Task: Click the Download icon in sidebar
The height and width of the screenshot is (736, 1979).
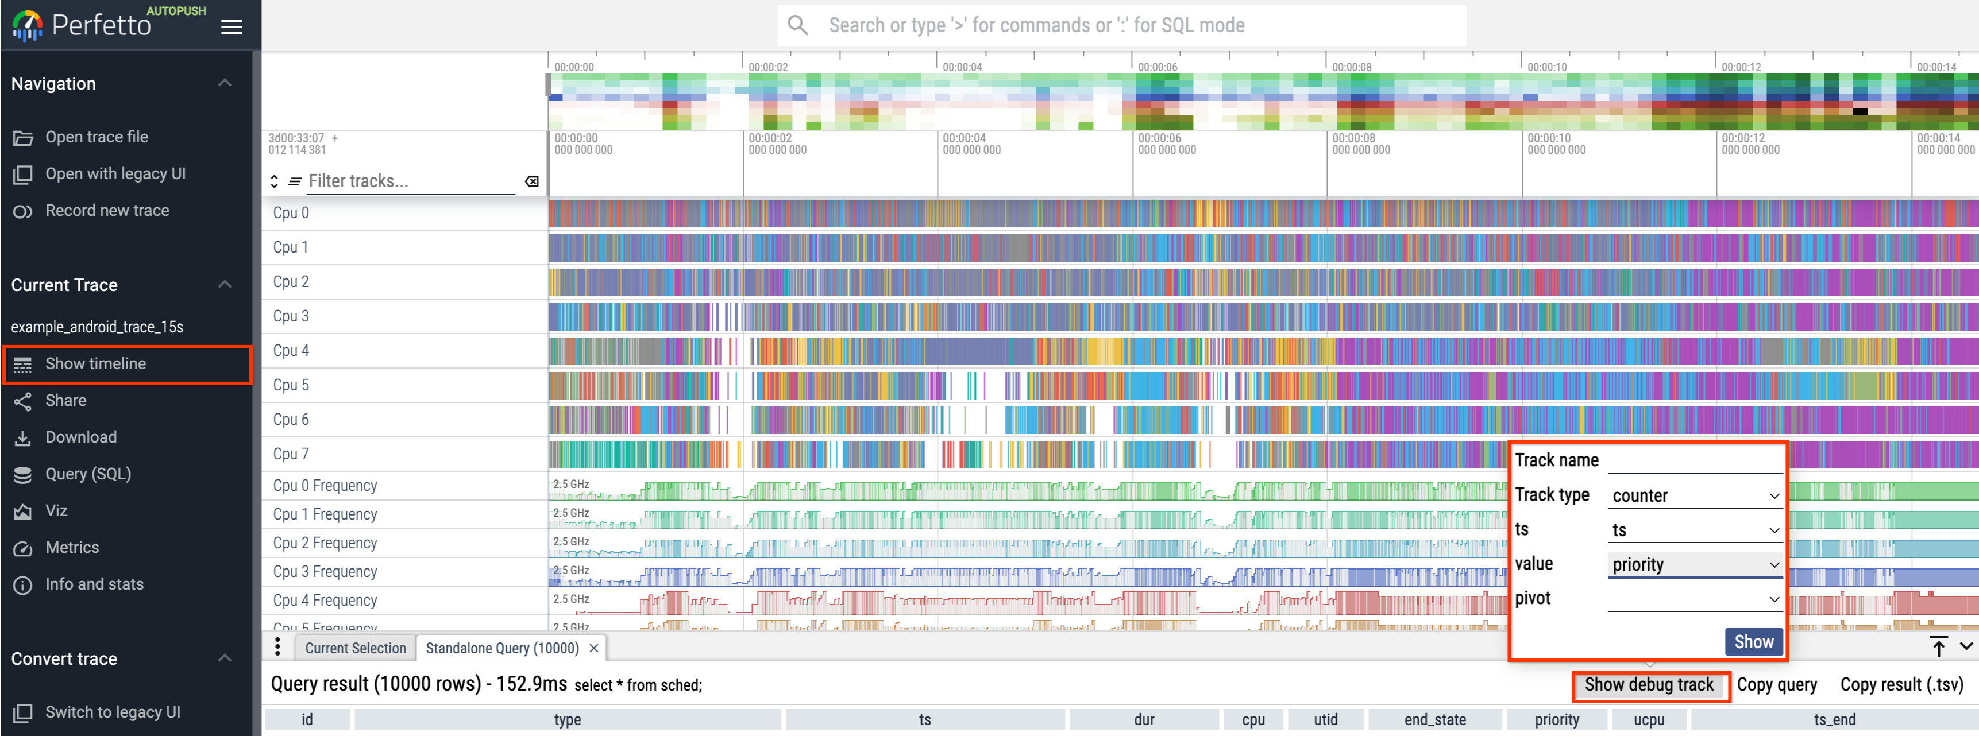Action: point(23,437)
